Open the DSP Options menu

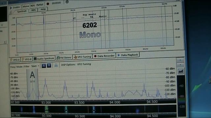[68, 65]
